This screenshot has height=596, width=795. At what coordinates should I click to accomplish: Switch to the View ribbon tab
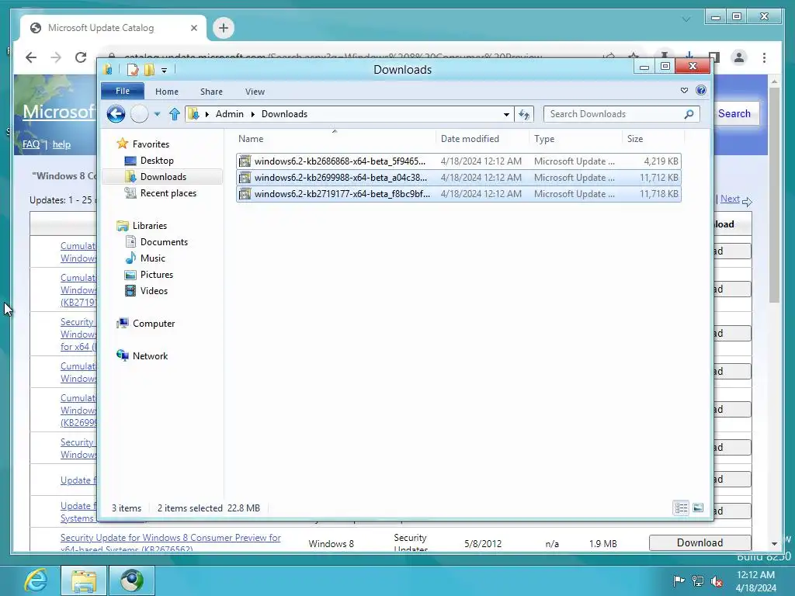pyautogui.click(x=255, y=92)
